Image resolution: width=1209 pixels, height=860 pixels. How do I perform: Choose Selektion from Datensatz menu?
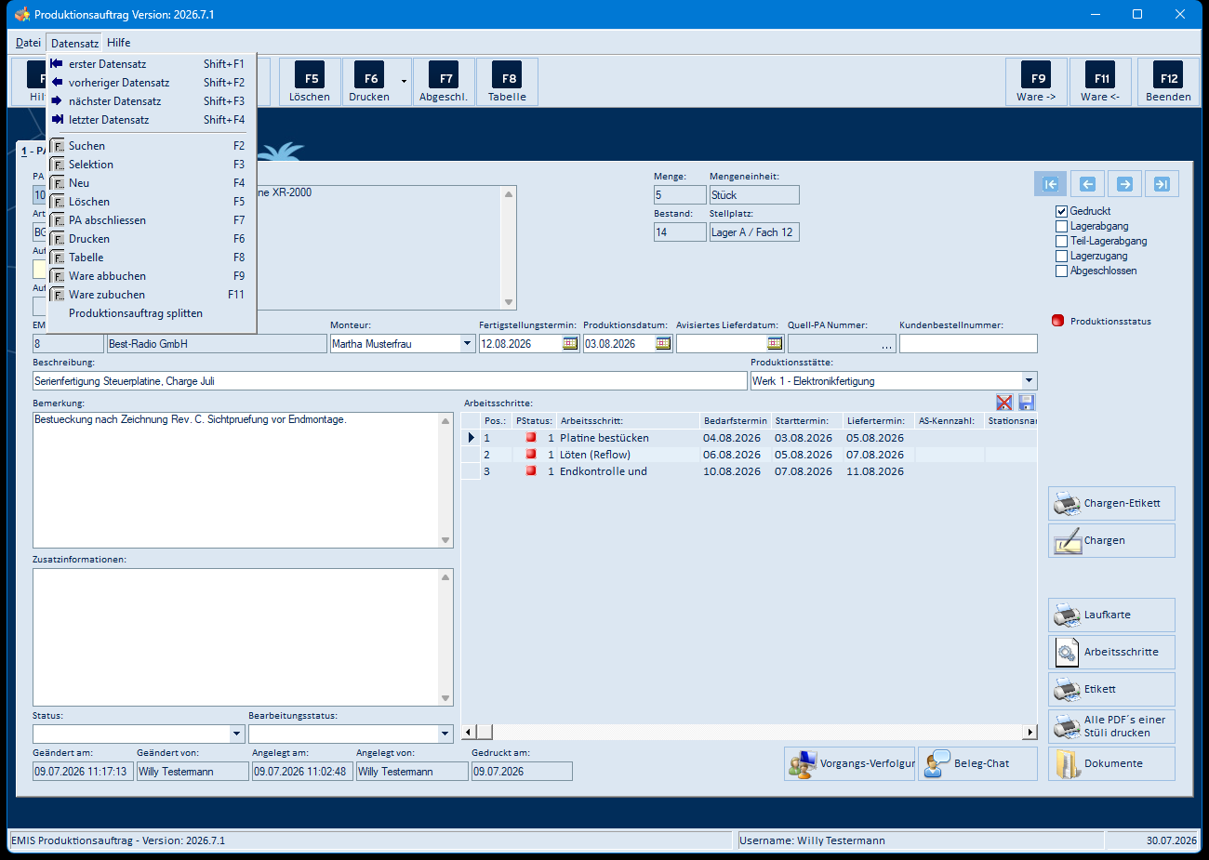coord(152,165)
